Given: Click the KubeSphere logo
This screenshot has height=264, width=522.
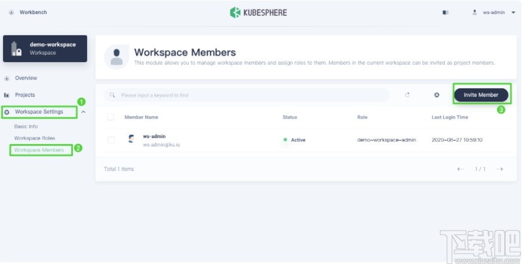Looking at the screenshot, I should (x=258, y=12).
